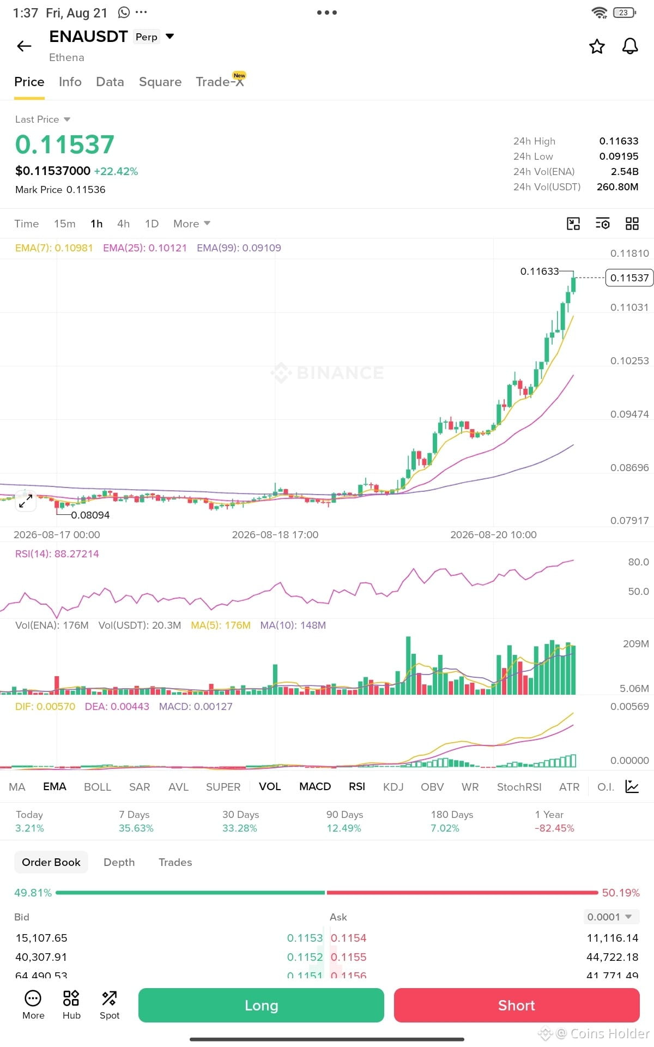This screenshot has height=1047, width=654.
Task: Toggle the OBV indicator
Action: [432, 787]
